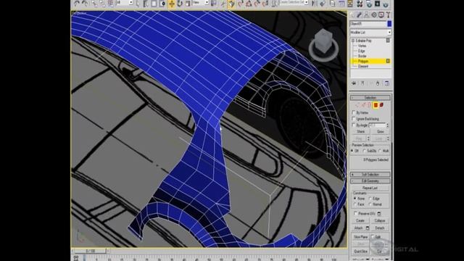Screen dimensions: 464x261
Task: Click the Pin Stack icon
Action: point(354,83)
